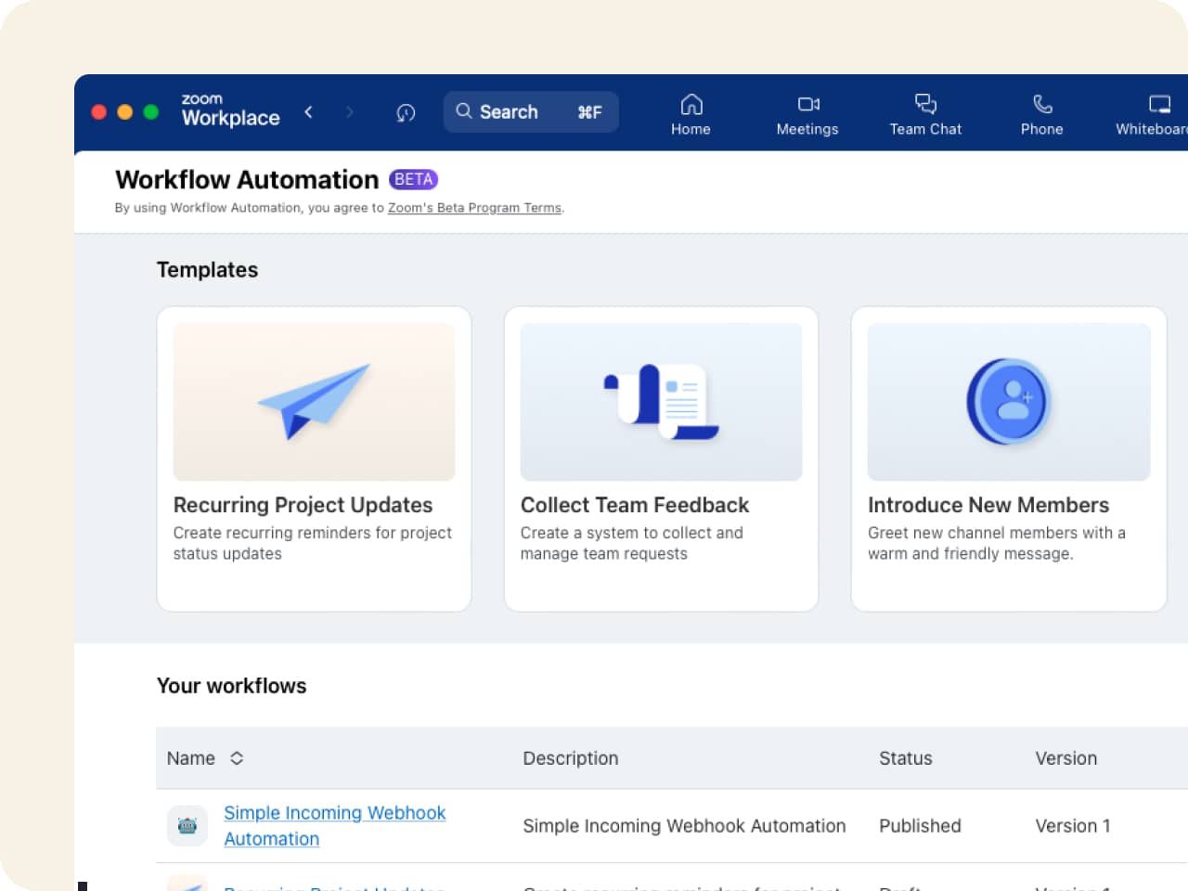
Task: Select the Team Chat bubble icon
Action: [x=925, y=104]
